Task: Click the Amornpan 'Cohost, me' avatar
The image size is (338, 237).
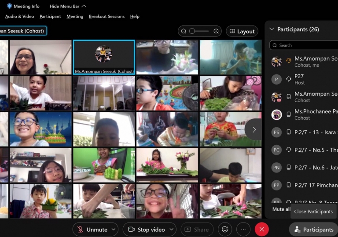Action: (x=276, y=62)
